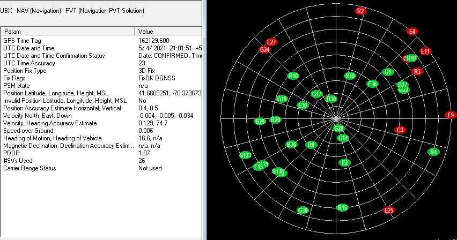Screen dimensions: 457x240
Task: Click the green G10 satellite marker
Action: click(293, 76)
